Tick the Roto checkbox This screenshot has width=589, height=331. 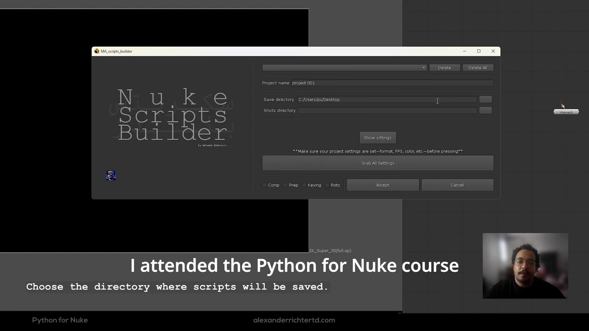click(327, 185)
